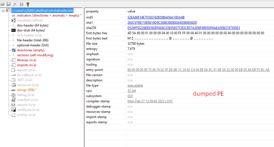Screen dimensions: 274x147
Task: Click the .NET icon
Action: 13,80
